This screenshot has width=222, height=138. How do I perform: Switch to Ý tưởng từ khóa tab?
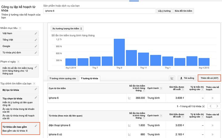tap(89, 79)
